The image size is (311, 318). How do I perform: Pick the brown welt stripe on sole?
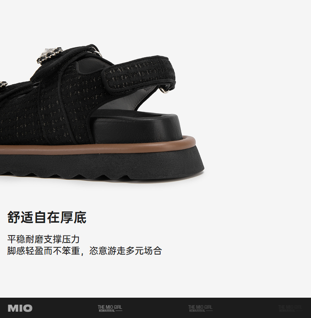[97, 146]
